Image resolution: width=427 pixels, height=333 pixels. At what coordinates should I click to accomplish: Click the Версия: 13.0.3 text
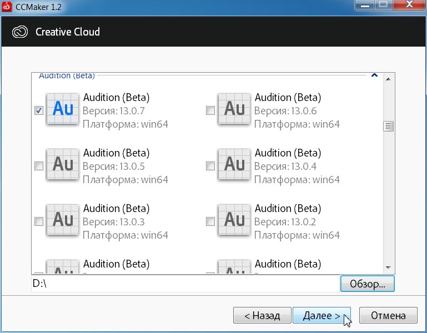coord(114,222)
